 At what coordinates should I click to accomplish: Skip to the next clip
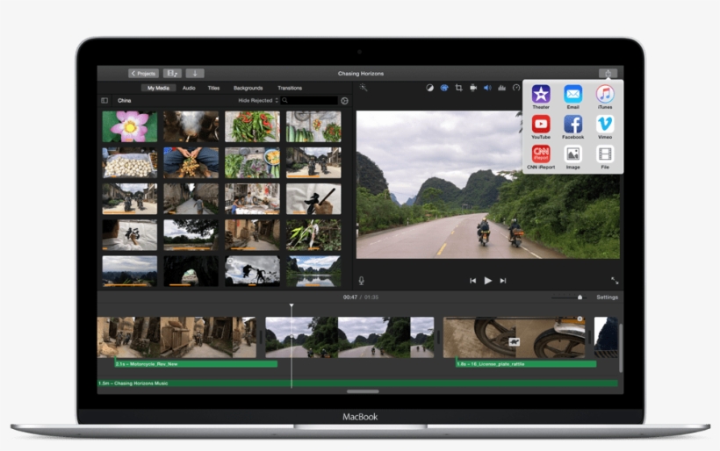(503, 281)
